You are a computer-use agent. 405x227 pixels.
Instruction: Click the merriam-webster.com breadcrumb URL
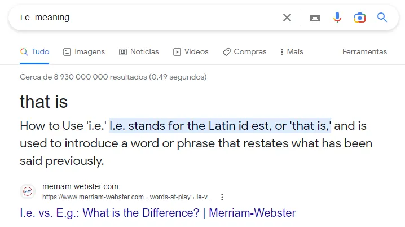[x=127, y=197]
